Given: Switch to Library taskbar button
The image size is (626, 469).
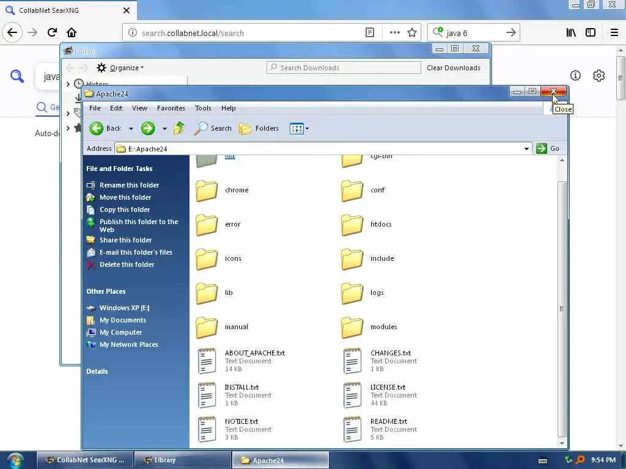Looking at the screenshot, I should (x=182, y=460).
